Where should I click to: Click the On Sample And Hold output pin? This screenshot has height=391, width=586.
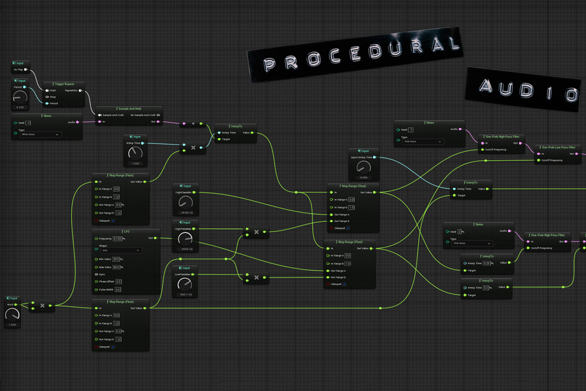[x=158, y=115]
